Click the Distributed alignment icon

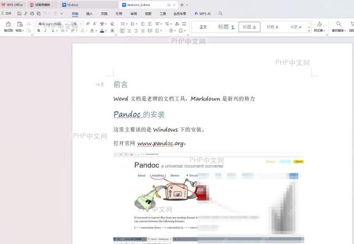coord(150,31)
